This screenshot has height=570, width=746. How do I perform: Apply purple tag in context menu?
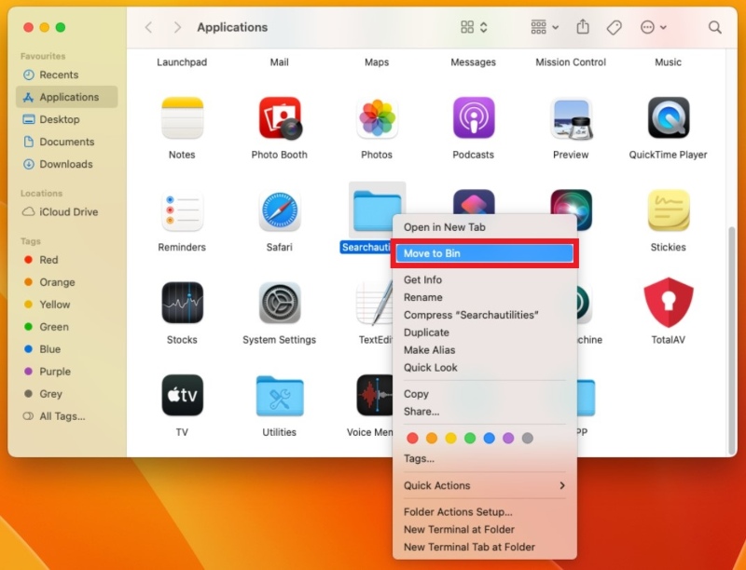pos(508,438)
